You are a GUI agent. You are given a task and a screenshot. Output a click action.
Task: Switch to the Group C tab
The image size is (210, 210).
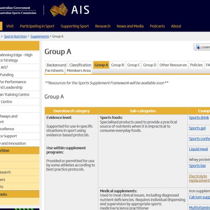pyautogui.click(x=134, y=65)
